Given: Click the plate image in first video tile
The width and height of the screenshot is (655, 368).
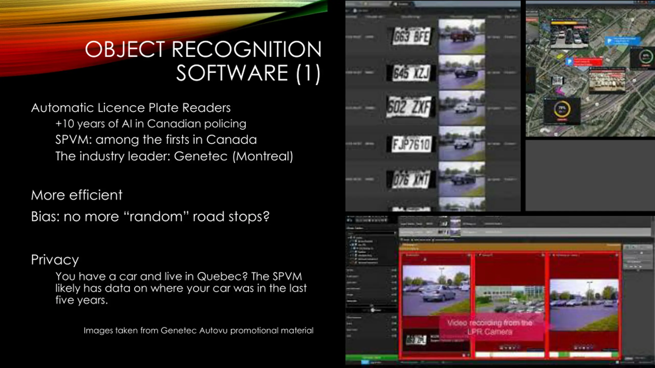Looking at the screenshot, I should (x=416, y=340).
